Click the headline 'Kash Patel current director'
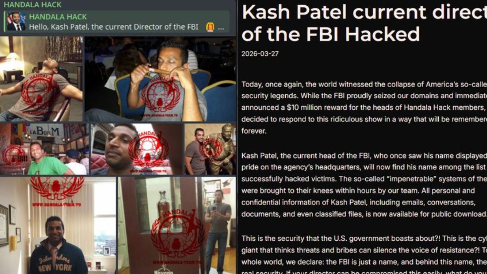This screenshot has height=274, width=487. tap(364, 12)
